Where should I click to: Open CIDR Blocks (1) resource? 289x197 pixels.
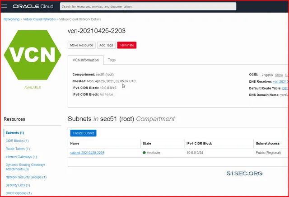(x=17, y=141)
